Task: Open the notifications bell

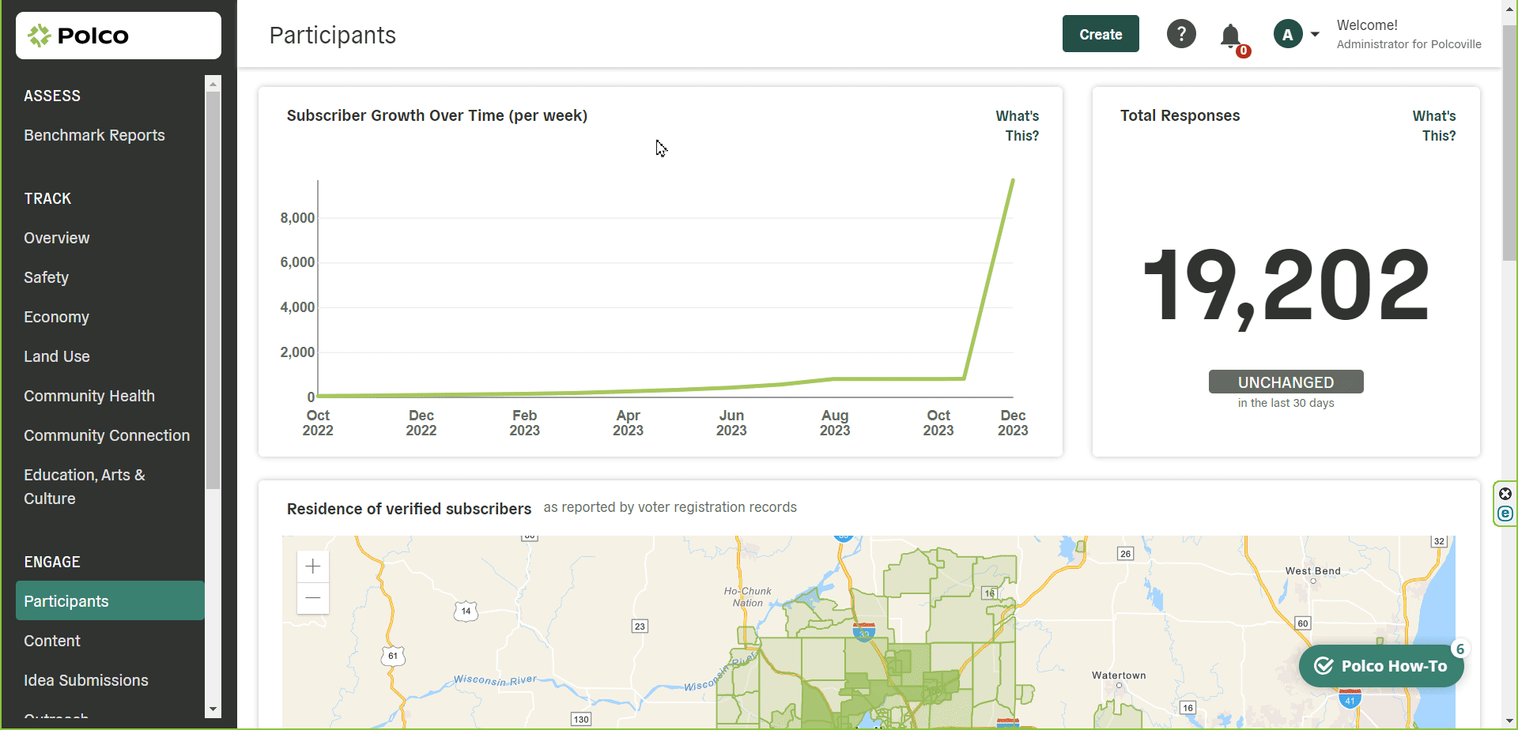Action: 1230,36
